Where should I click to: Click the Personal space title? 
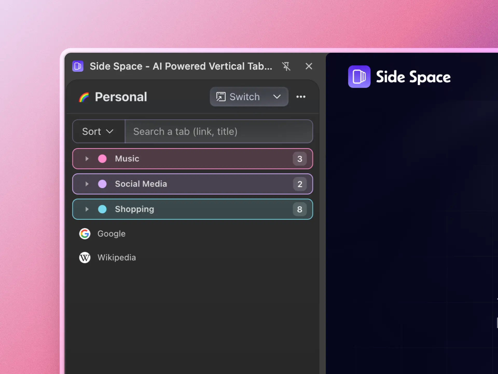[121, 97]
